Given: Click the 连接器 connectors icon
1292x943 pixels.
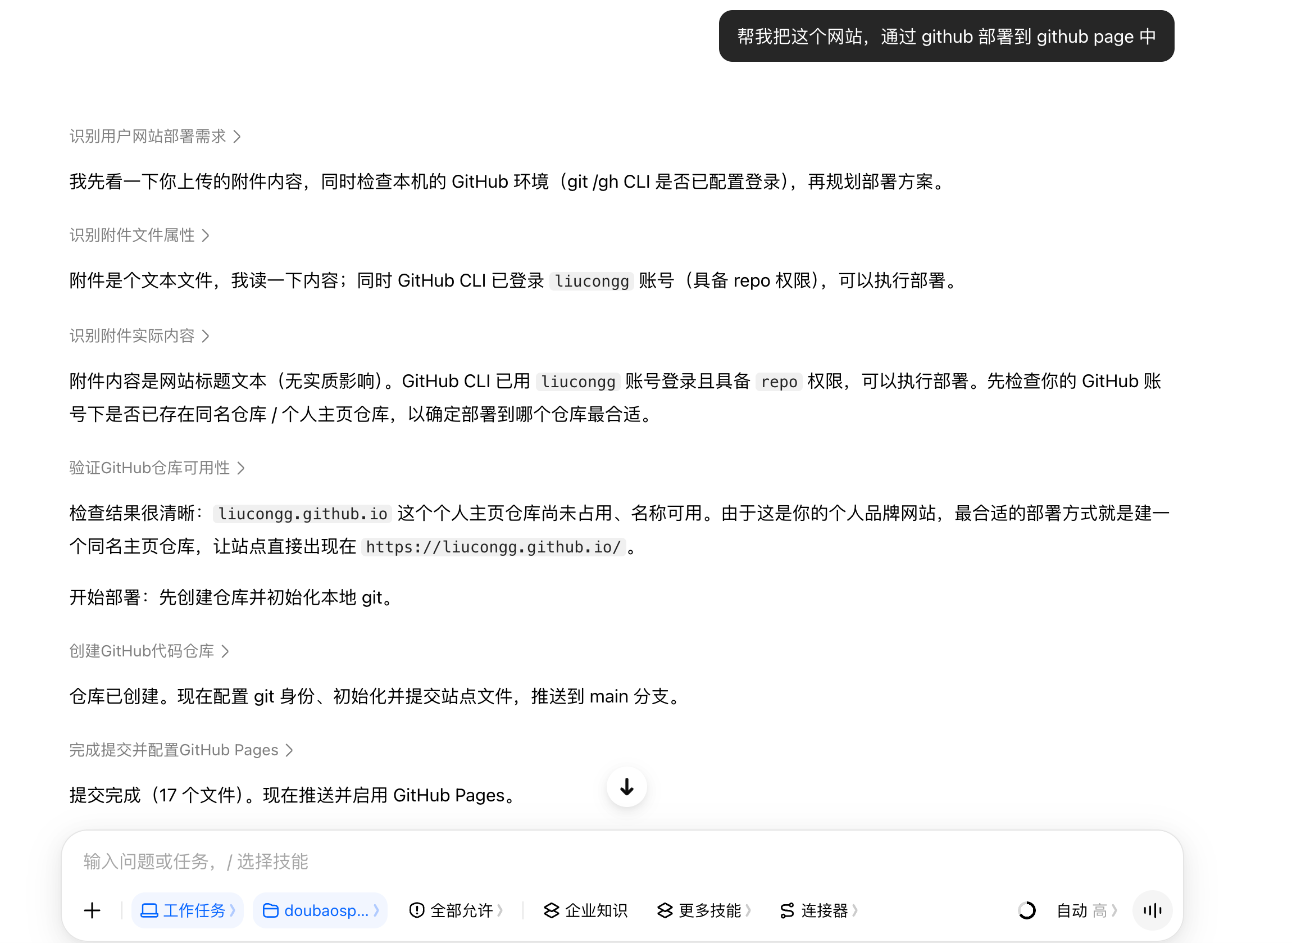Looking at the screenshot, I should point(787,910).
